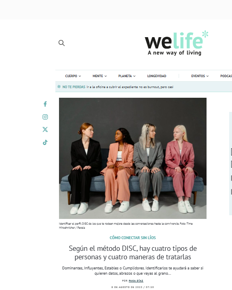
Task: Click the article headline about método DISC
Action: 133,253
